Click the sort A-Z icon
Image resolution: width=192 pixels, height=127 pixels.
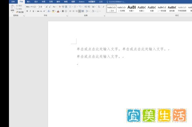pyautogui.click(x=99, y=7)
